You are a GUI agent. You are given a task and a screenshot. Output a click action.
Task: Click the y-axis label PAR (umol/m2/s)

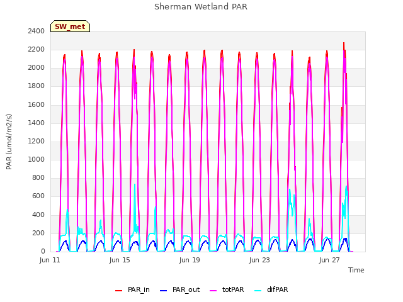coord(9,142)
